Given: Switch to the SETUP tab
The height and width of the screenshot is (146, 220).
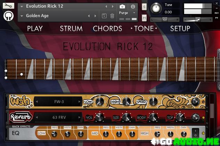Looking at the screenshot, I should [x=180, y=29].
